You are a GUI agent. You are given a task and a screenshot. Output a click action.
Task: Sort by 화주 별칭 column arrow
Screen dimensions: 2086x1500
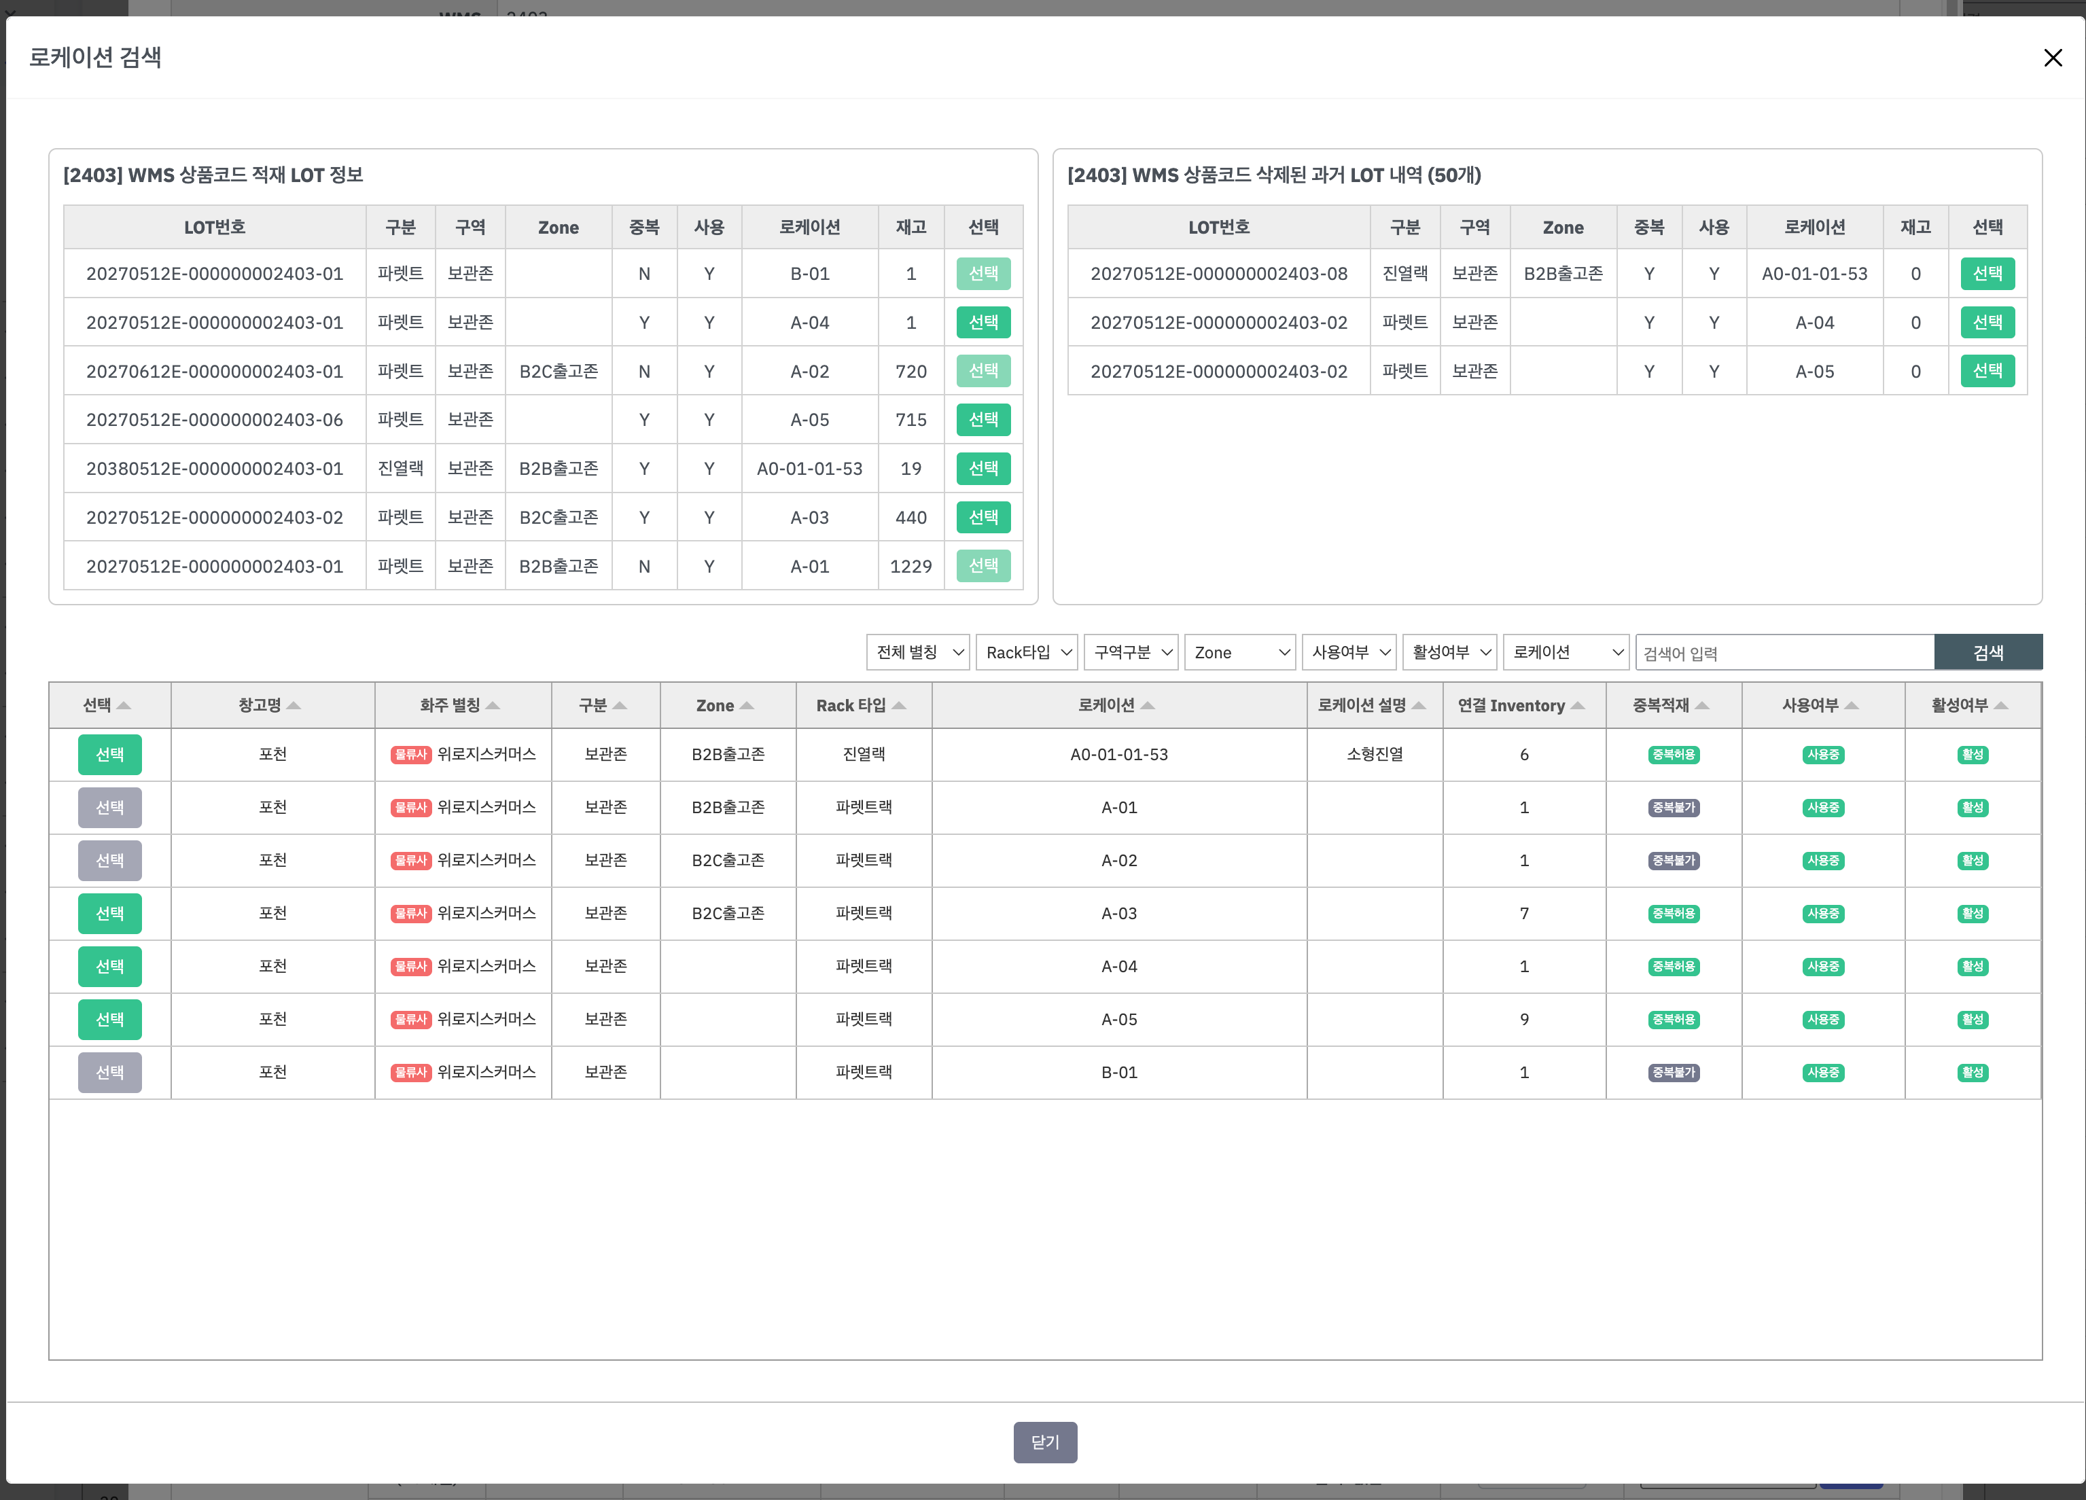(492, 705)
